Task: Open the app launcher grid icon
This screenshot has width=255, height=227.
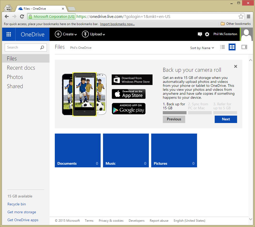Action: [x=9, y=34]
